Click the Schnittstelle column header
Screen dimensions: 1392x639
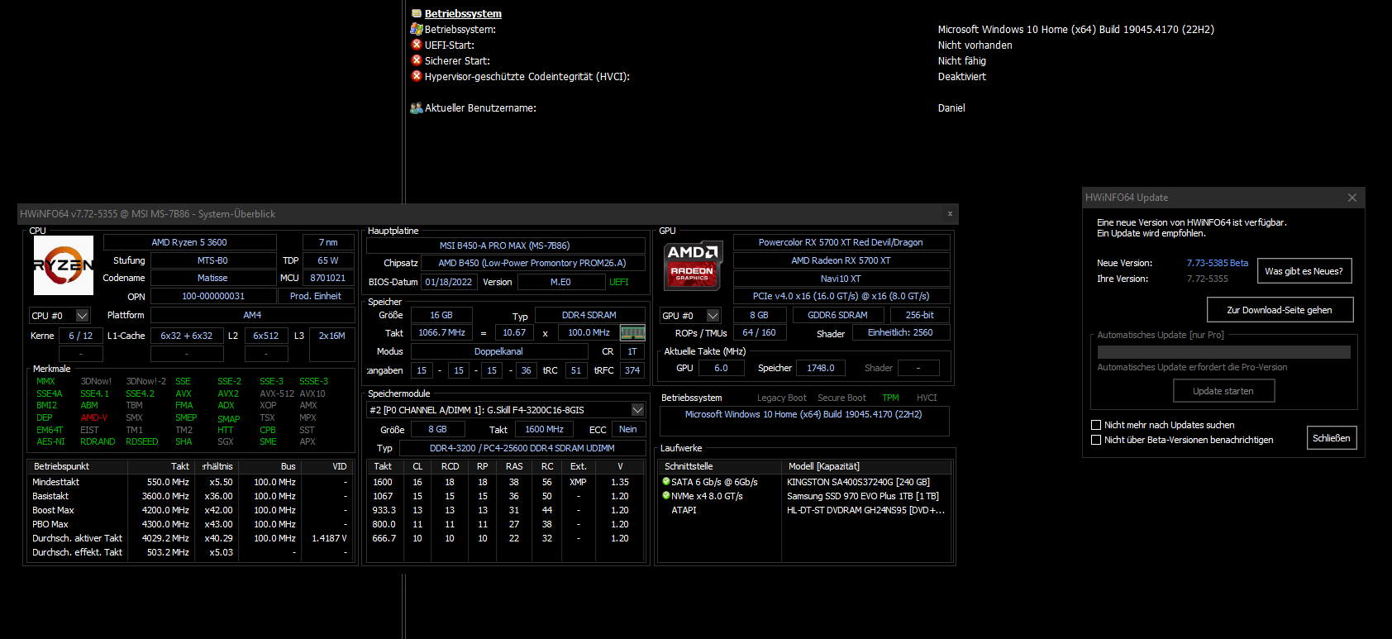[x=720, y=466]
